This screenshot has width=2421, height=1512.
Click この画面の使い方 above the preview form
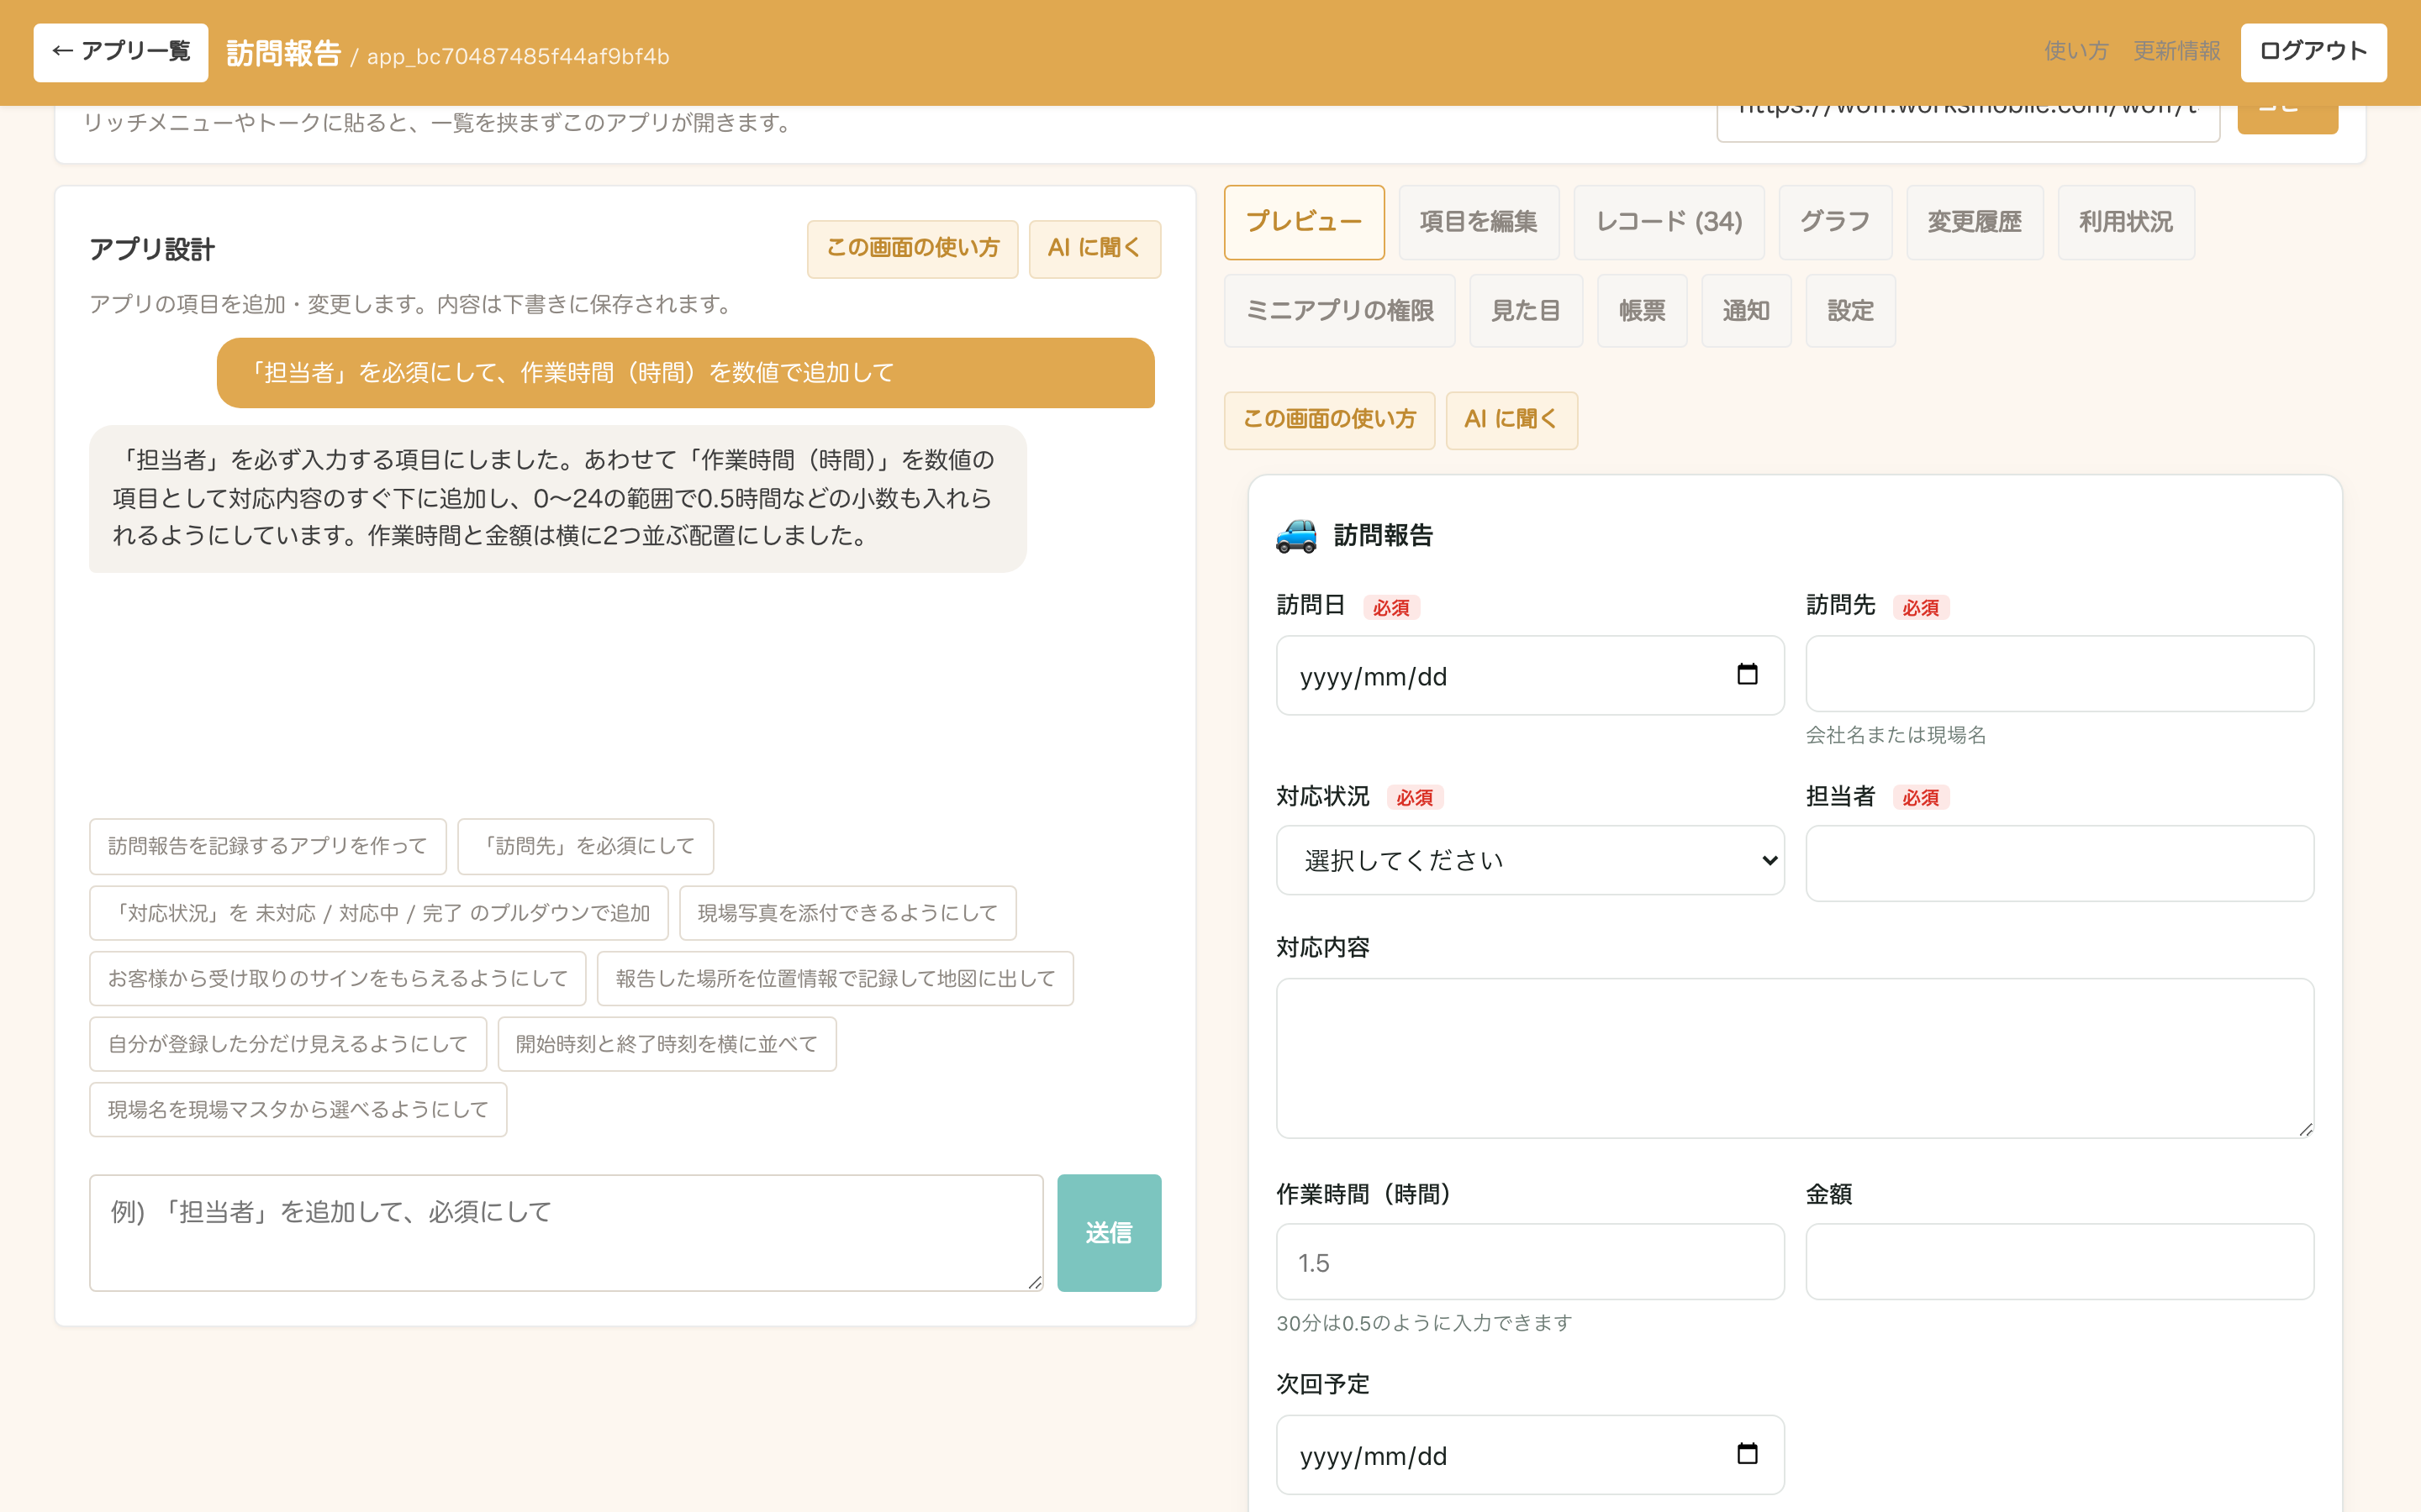pos(1330,420)
